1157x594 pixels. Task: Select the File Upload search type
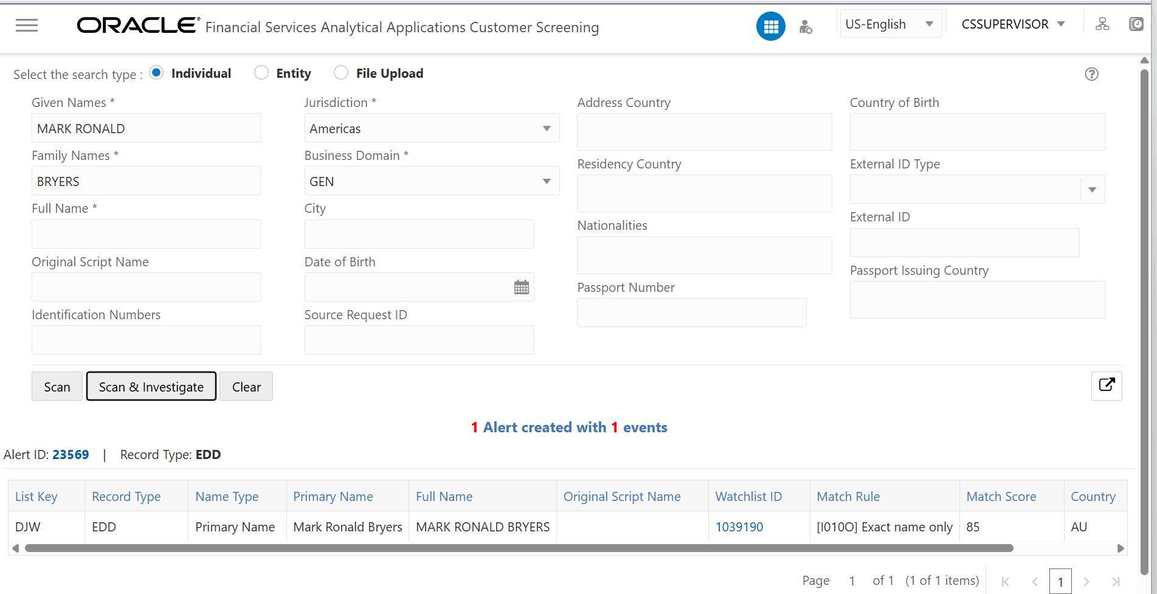click(341, 73)
